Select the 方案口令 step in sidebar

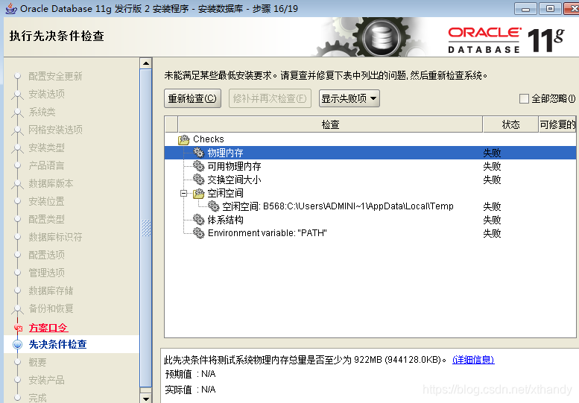pos(48,328)
